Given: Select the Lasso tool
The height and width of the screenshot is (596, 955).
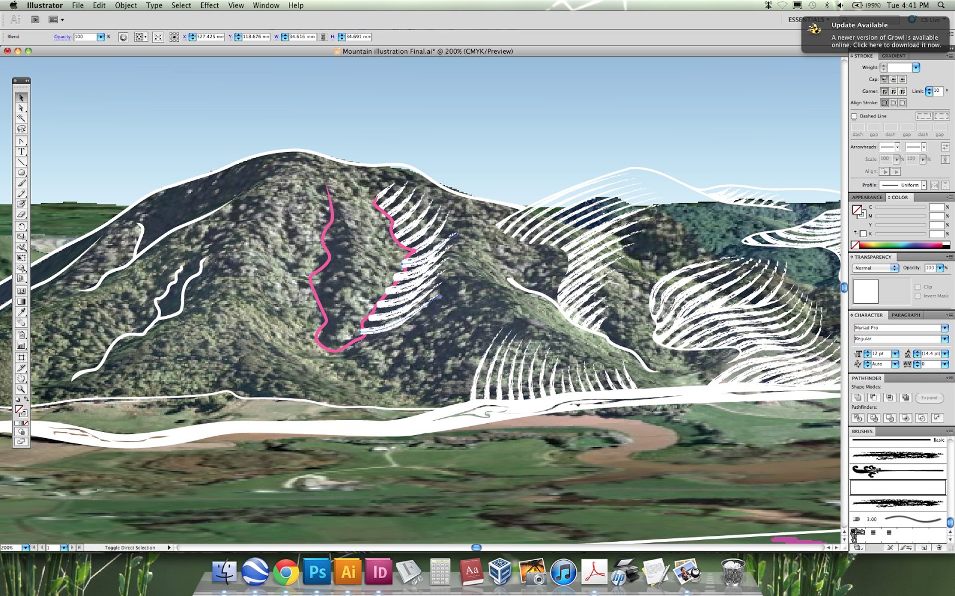Looking at the screenshot, I should pos(21,129).
